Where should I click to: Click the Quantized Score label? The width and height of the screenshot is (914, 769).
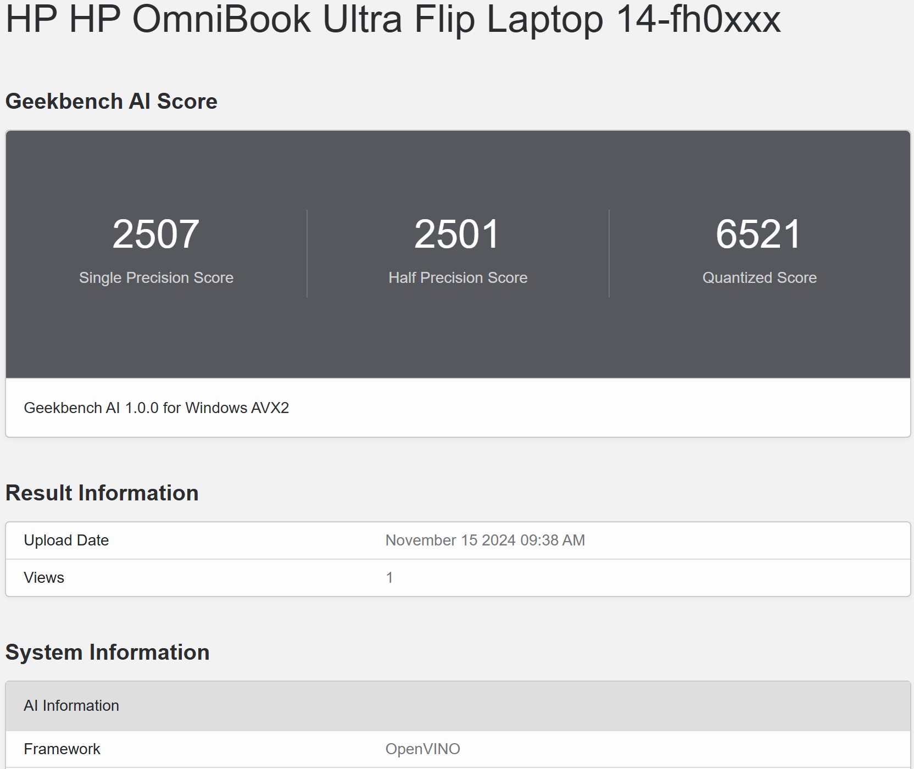click(759, 278)
